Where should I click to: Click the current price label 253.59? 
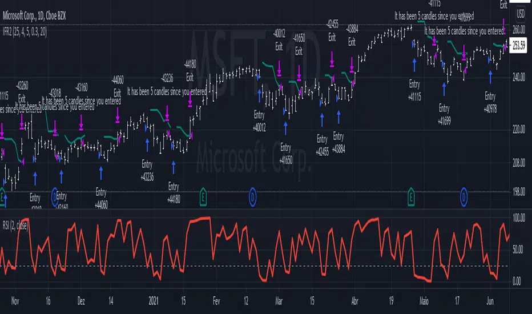pos(519,45)
